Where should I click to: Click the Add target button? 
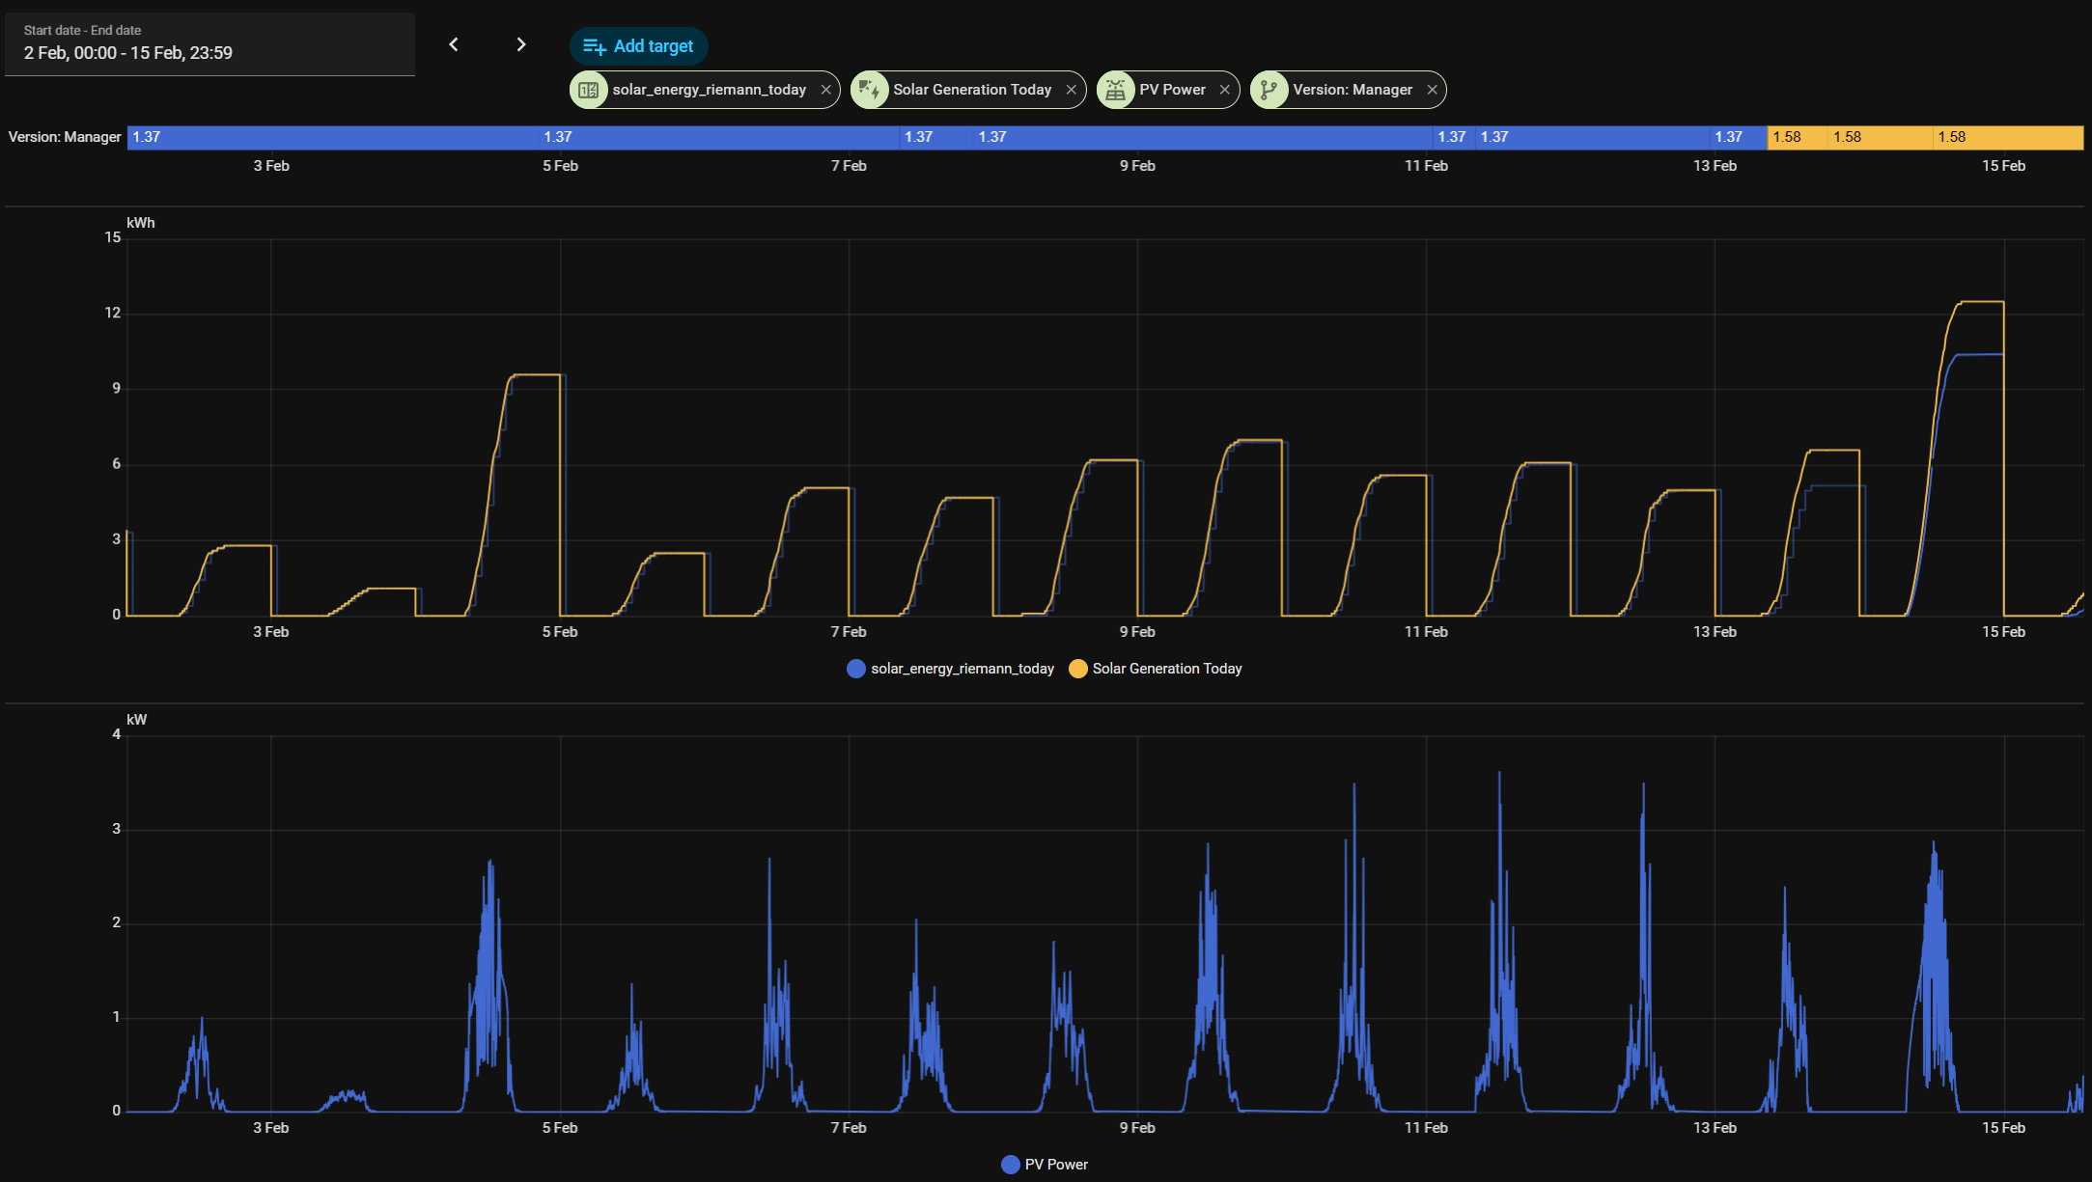[638, 45]
